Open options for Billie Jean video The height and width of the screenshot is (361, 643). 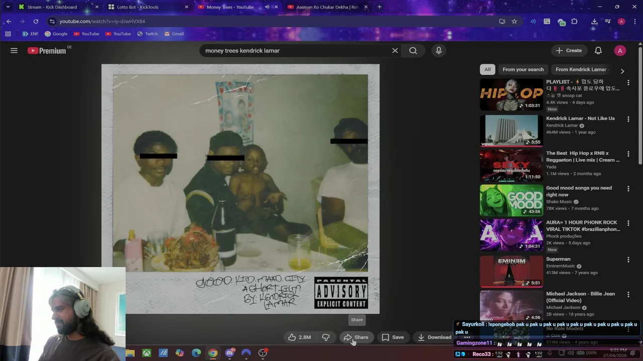tap(628, 294)
